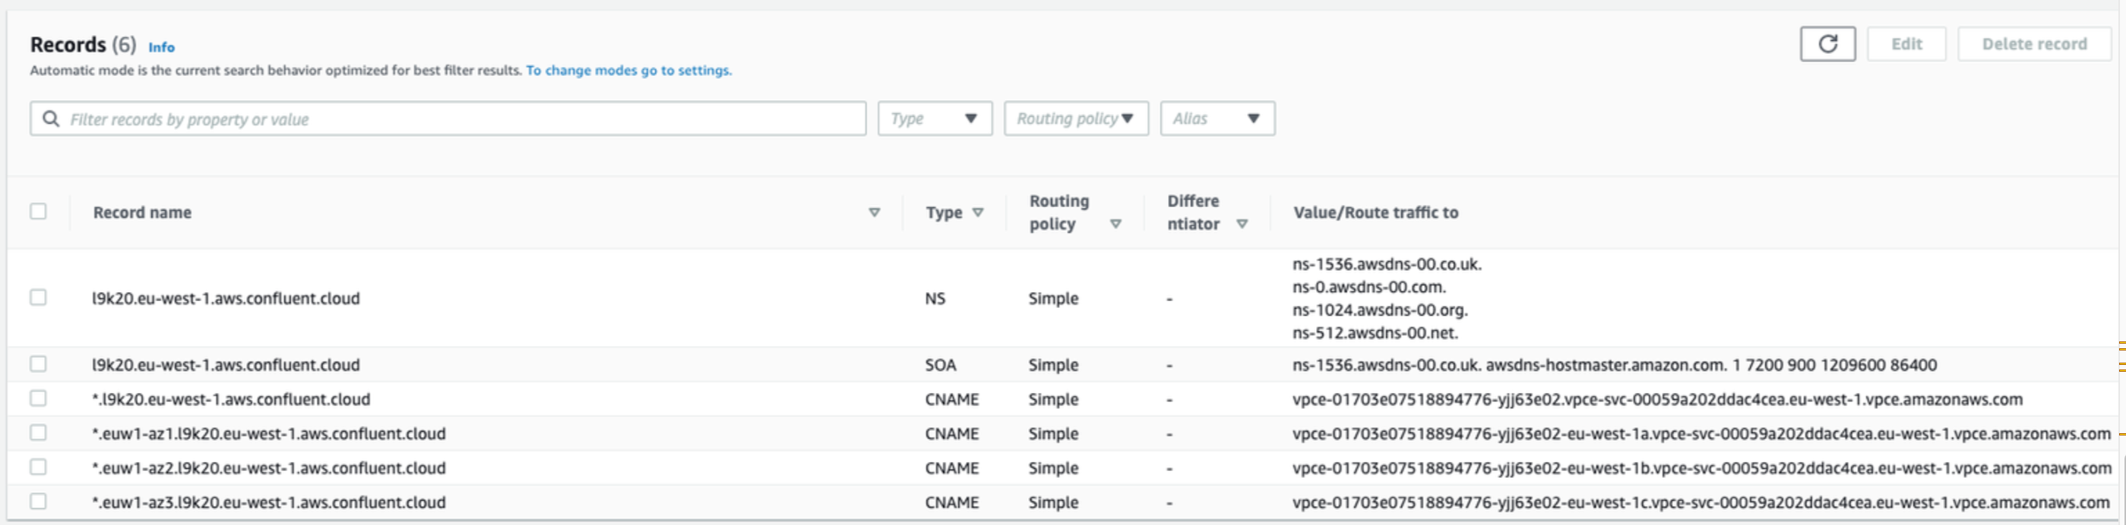Click the Edit button
The width and height of the screenshot is (2126, 525).
point(1906,44)
